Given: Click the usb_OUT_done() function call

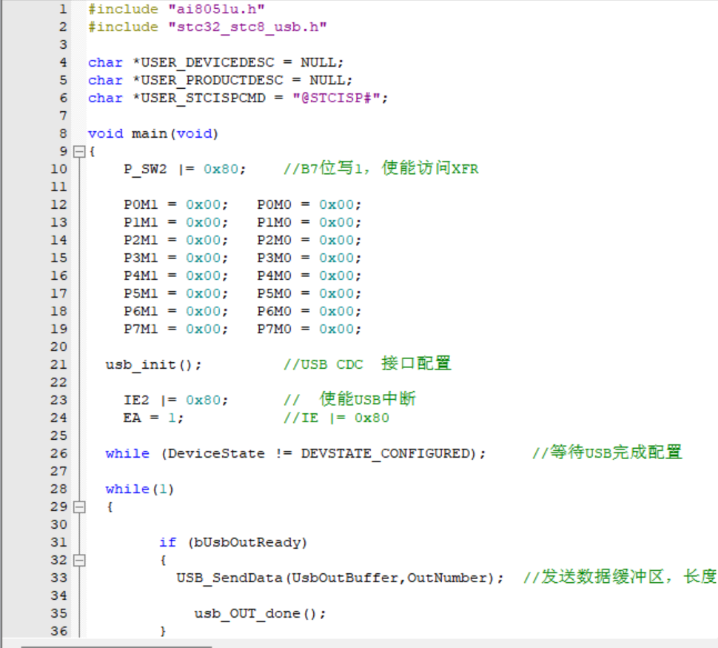Looking at the screenshot, I should point(260,614).
